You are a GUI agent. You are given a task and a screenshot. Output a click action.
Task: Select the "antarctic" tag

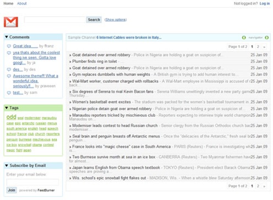point(28,123)
